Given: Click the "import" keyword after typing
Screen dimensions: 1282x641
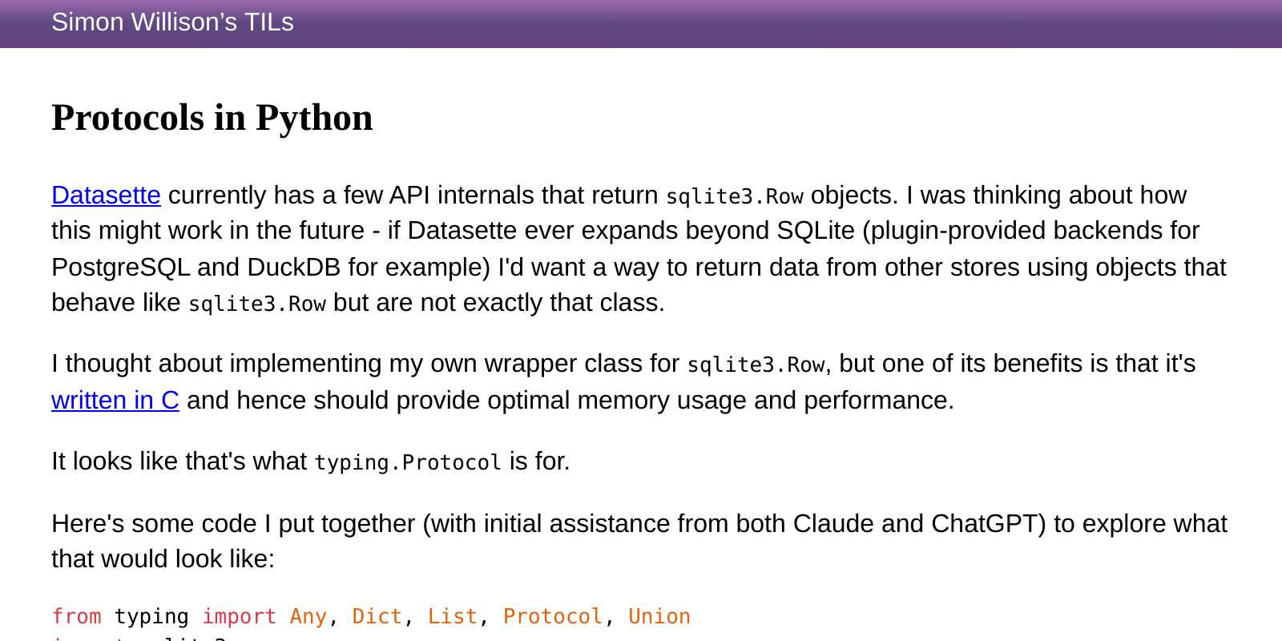Looking at the screenshot, I should [239, 616].
